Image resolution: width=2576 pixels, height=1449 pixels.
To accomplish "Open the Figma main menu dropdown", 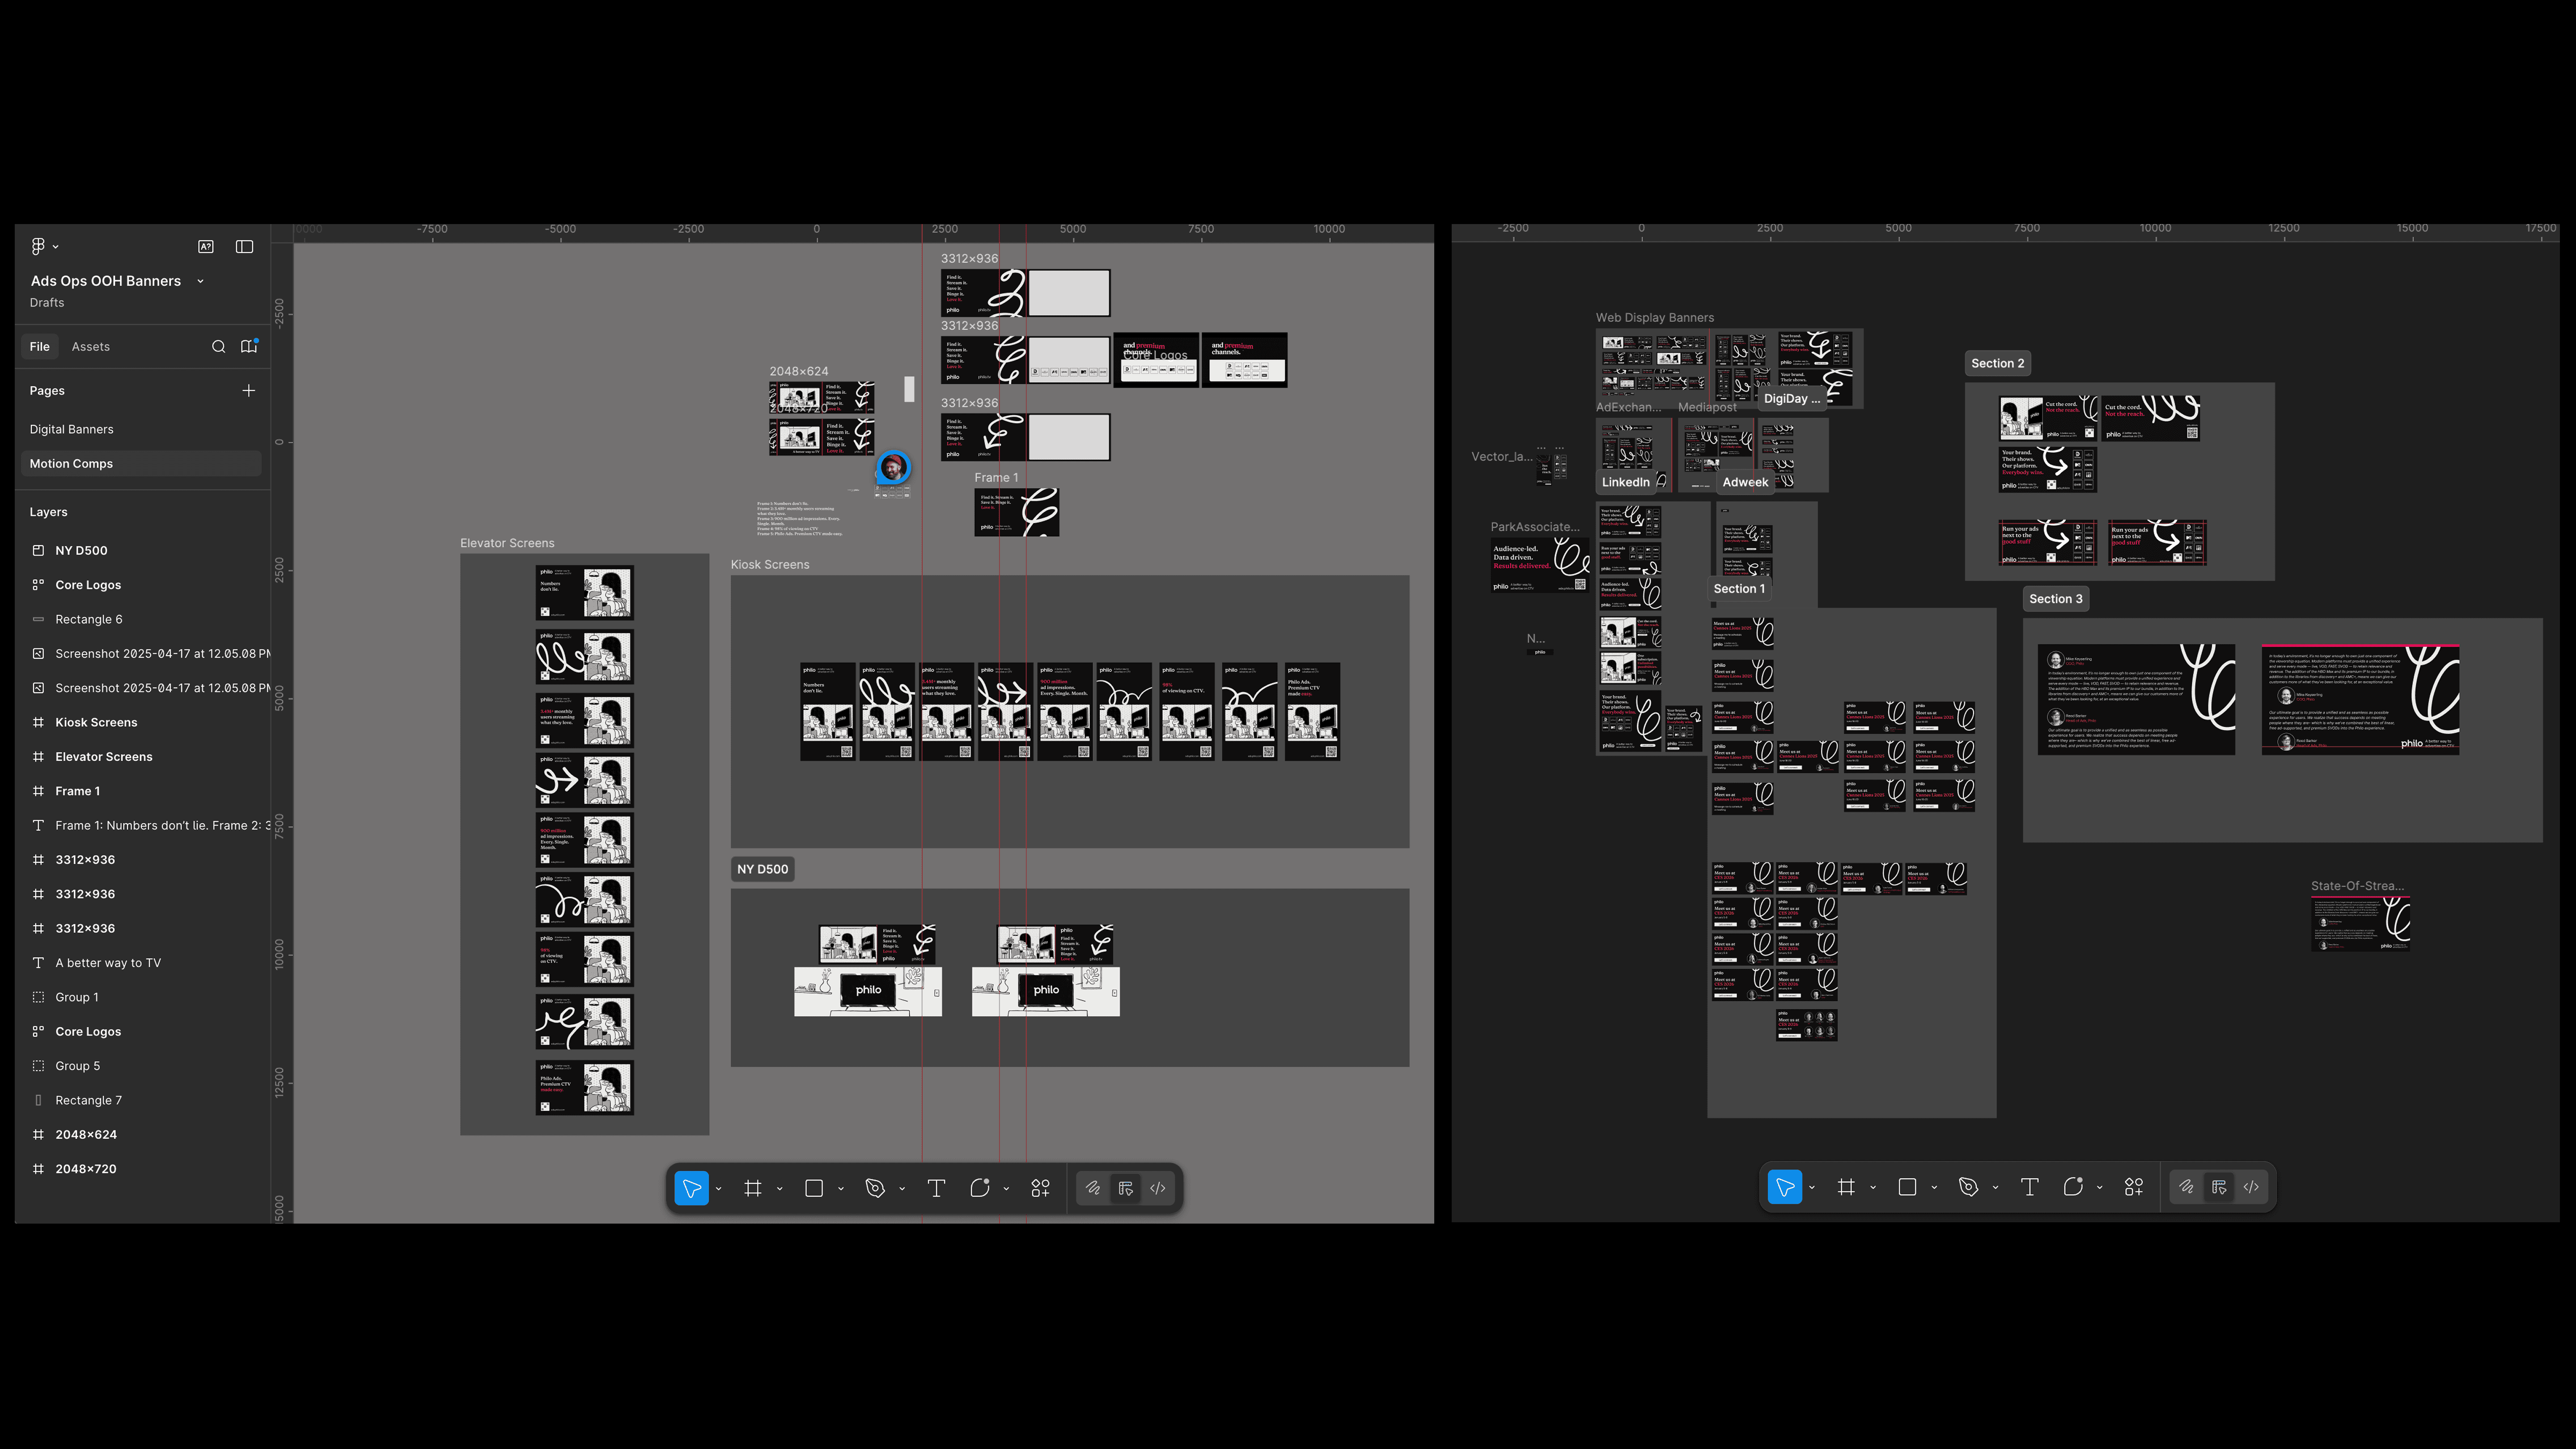I will pyautogui.click(x=43, y=247).
